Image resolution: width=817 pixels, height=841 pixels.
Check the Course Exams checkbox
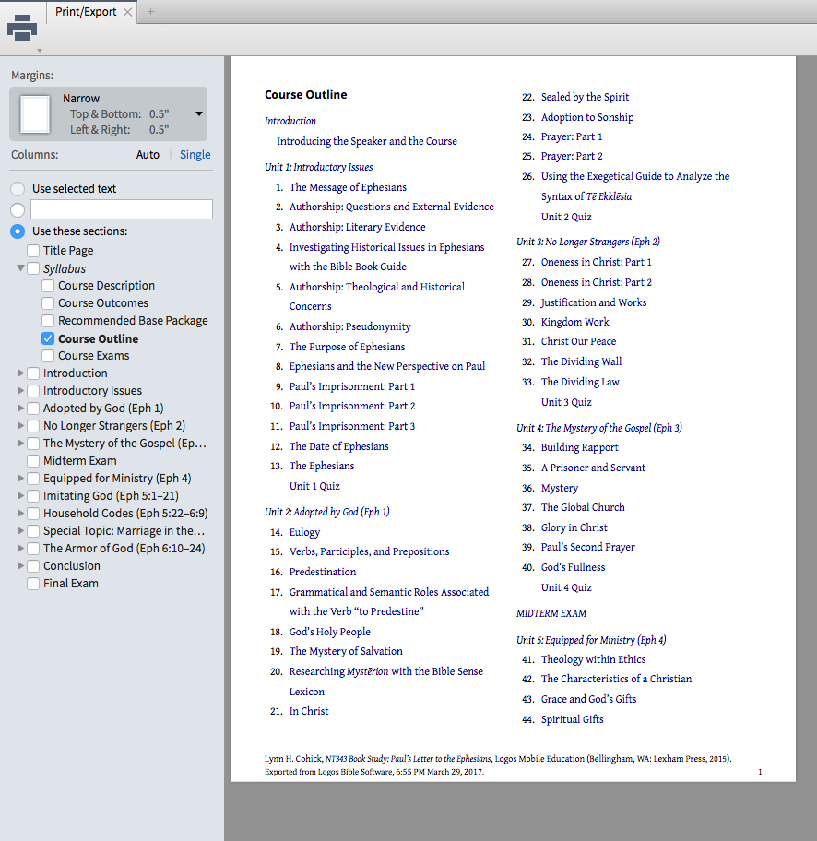tap(48, 356)
